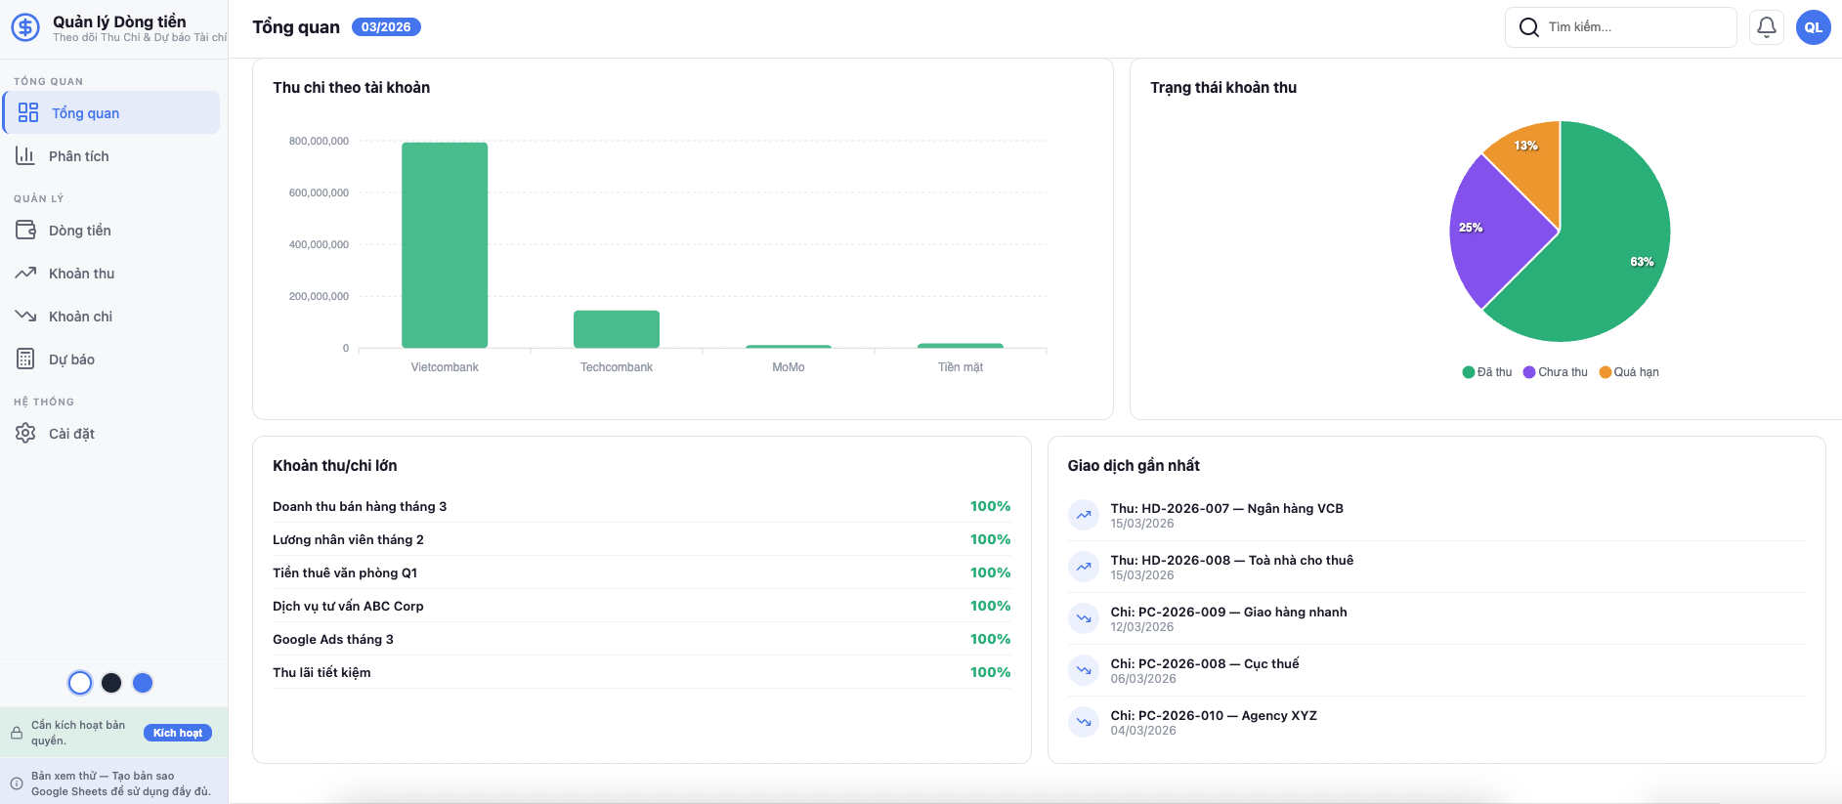Click the Khoản chi trending-down icon

click(x=25, y=317)
